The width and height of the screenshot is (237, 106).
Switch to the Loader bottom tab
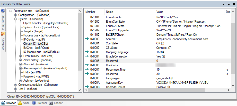point(56,103)
